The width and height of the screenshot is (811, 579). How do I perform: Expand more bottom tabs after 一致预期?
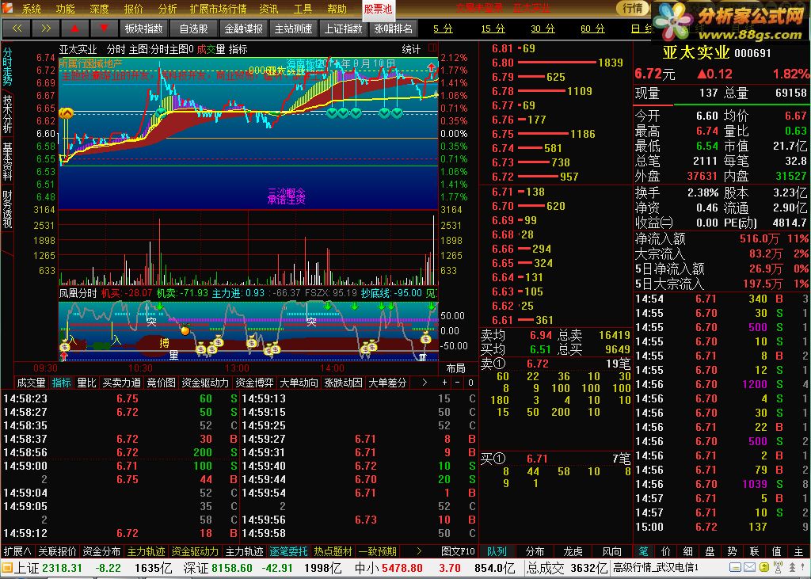tap(419, 551)
